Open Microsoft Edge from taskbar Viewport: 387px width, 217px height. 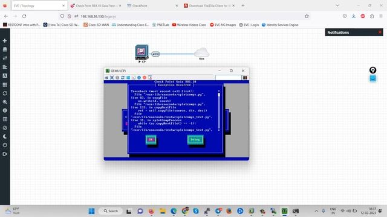pos(174,211)
